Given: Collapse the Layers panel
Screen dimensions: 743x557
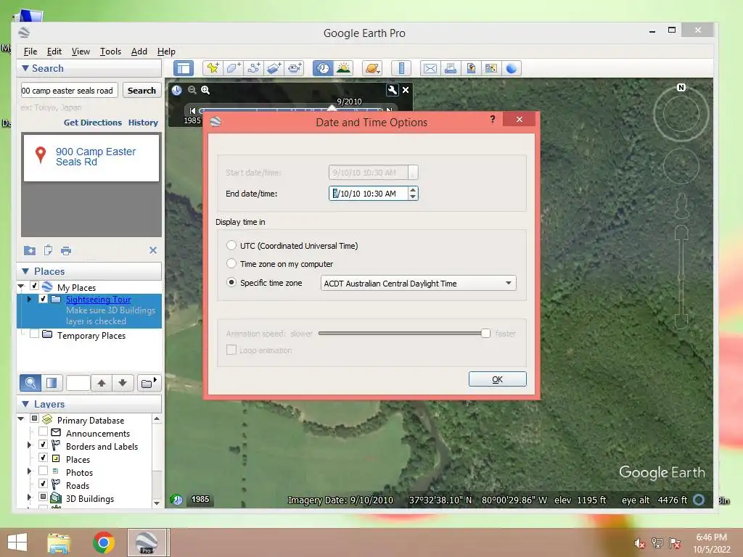Looking at the screenshot, I should coord(25,404).
